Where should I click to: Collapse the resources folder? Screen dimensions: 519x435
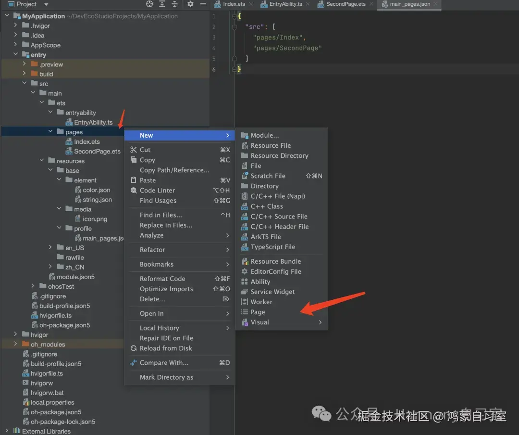[x=42, y=160]
